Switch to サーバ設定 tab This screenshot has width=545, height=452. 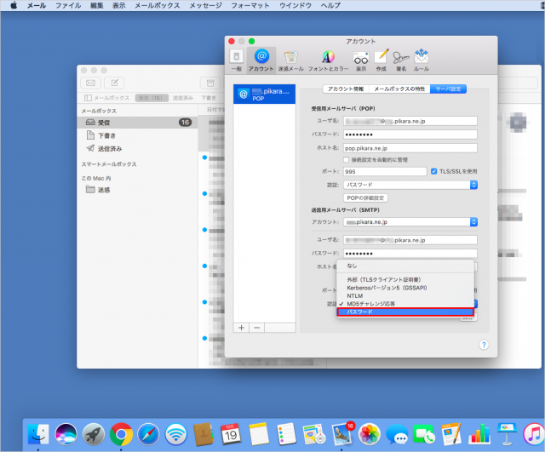[x=449, y=89]
